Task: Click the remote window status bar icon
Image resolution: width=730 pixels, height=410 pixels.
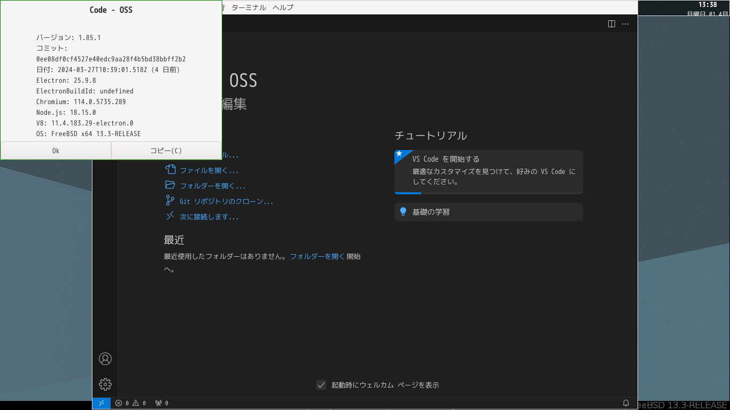Action: pyautogui.click(x=102, y=403)
